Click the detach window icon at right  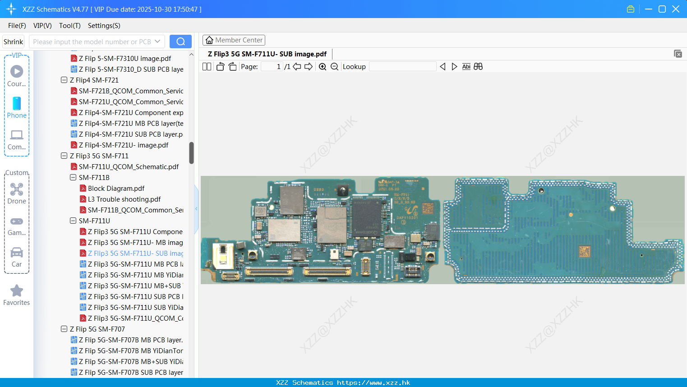[678, 54]
